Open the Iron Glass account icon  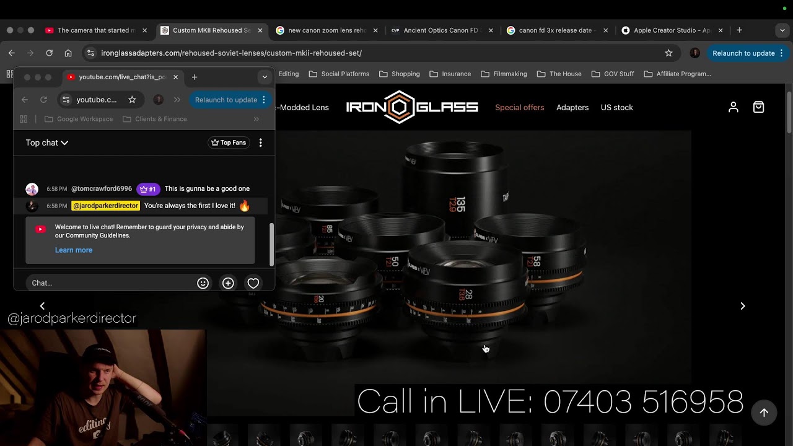point(734,107)
